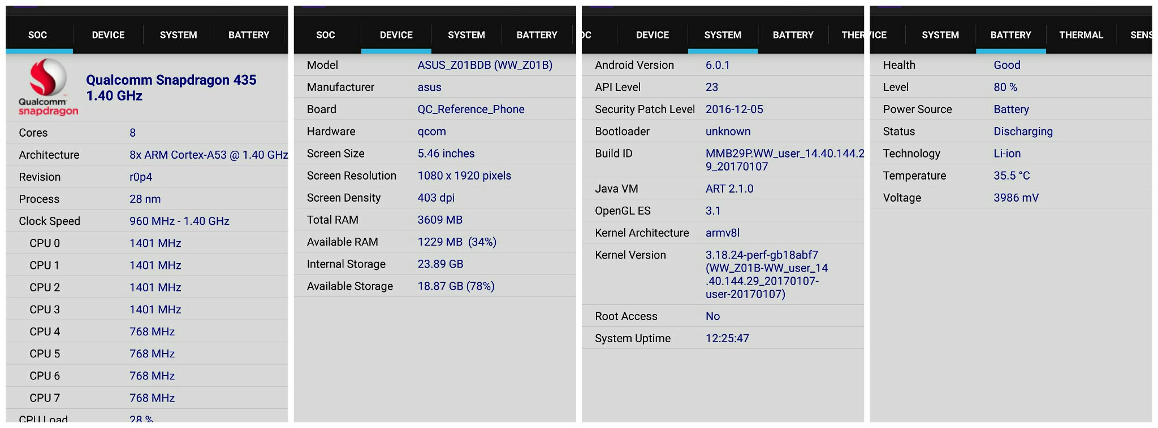Select the Voltage value '3986 mV'

pos(1016,198)
